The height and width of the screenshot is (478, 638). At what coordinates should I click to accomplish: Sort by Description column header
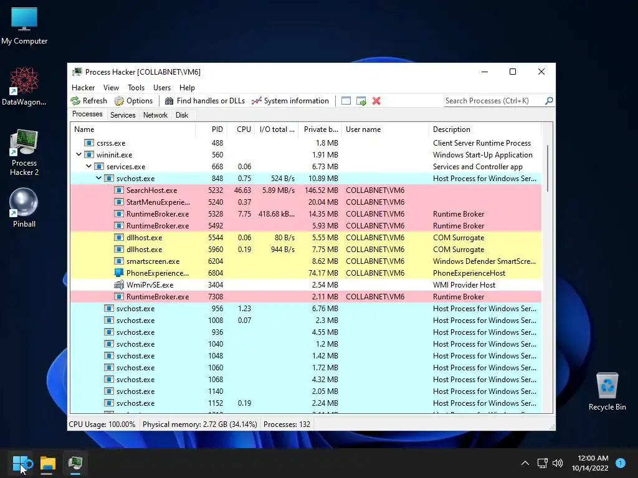tap(485, 129)
